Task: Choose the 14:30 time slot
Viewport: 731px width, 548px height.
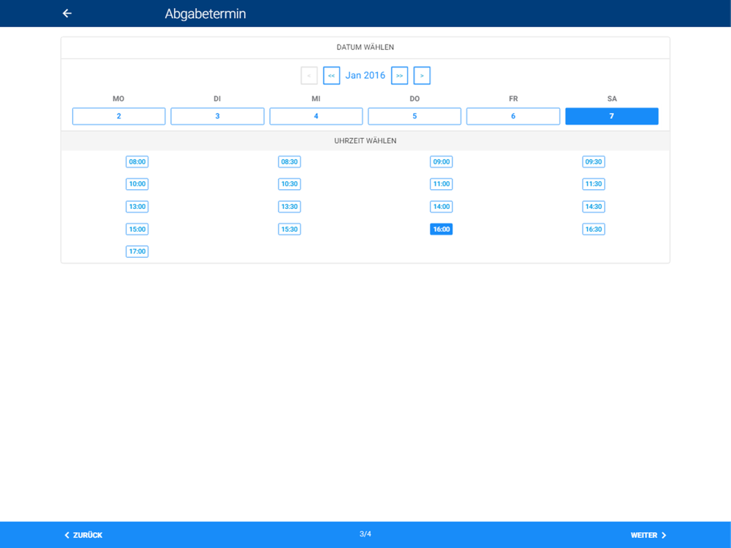Action: (x=594, y=207)
